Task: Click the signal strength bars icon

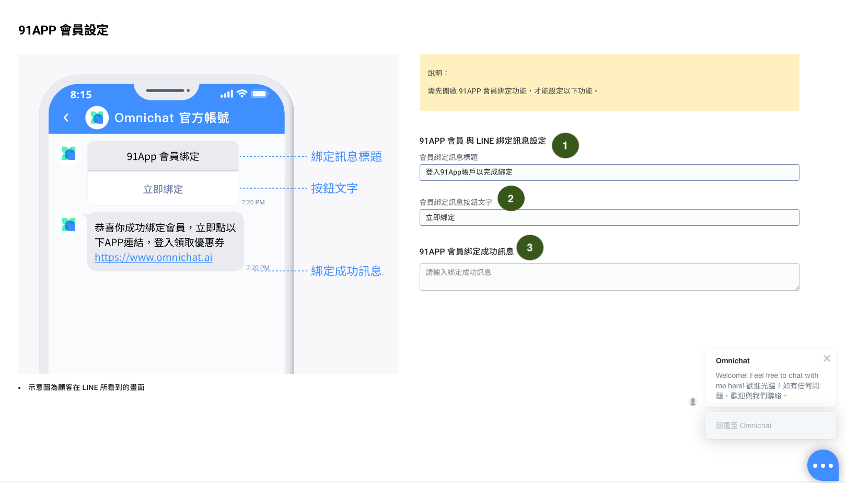Action: click(x=227, y=94)
